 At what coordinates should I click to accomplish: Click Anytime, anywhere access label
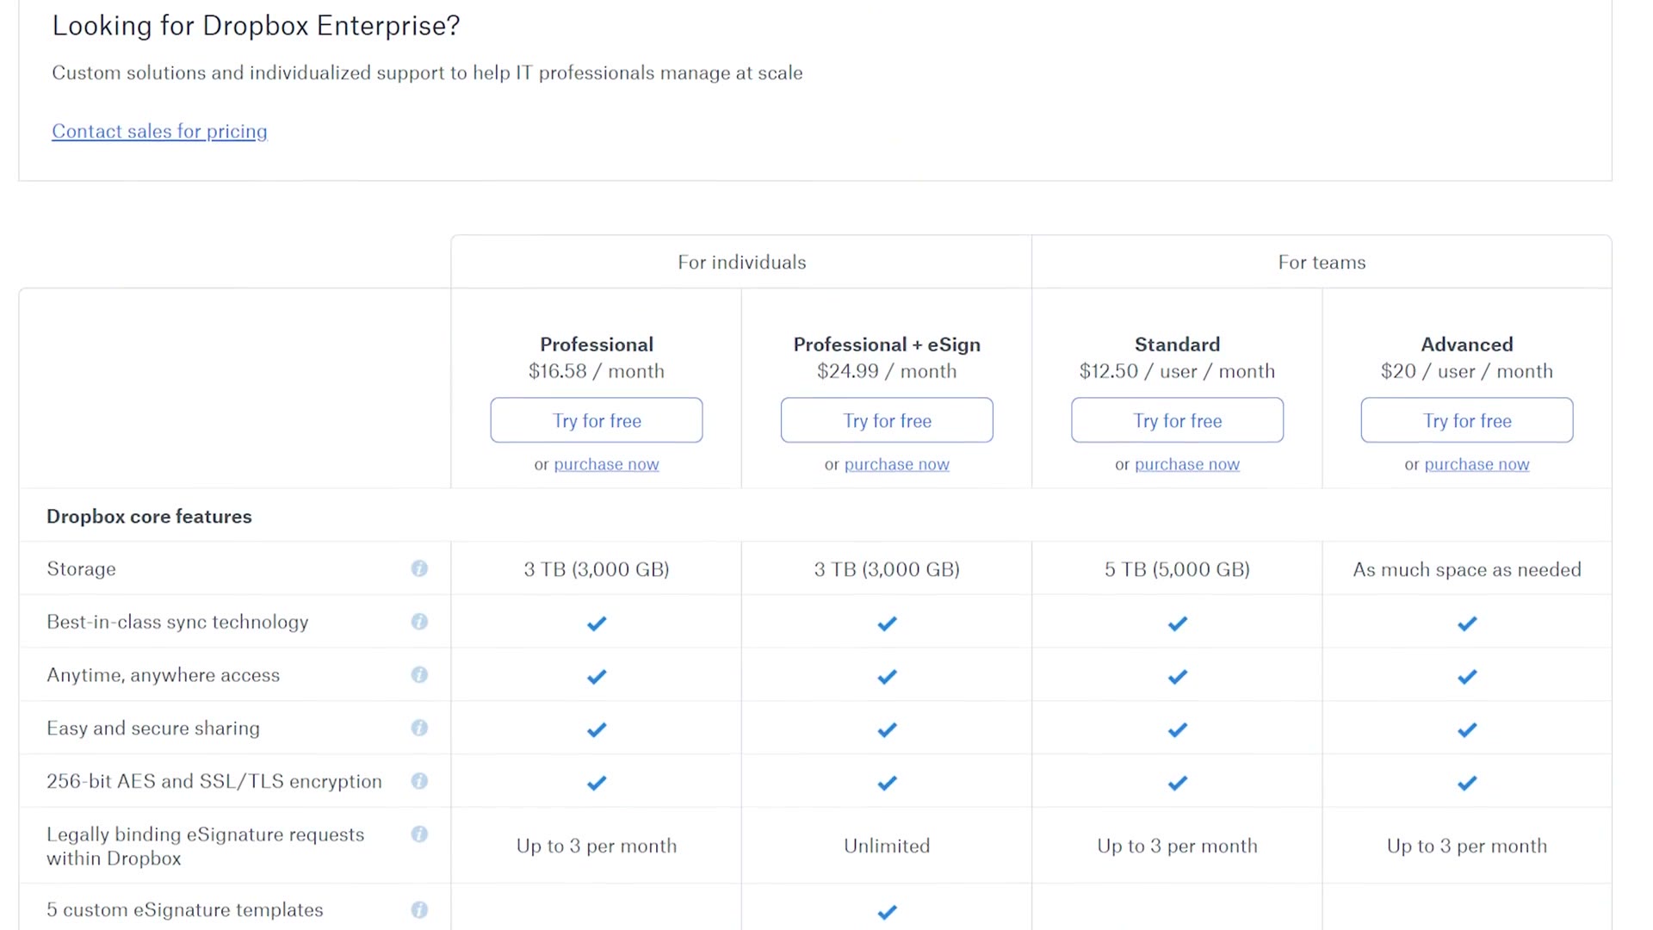coord(163,675)
